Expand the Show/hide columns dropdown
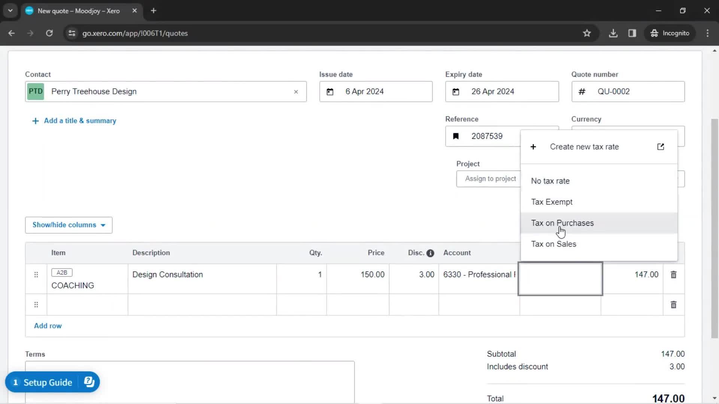The width and height of the screenshot is (719, 404). pyautogui.click(x=69, y=225)
